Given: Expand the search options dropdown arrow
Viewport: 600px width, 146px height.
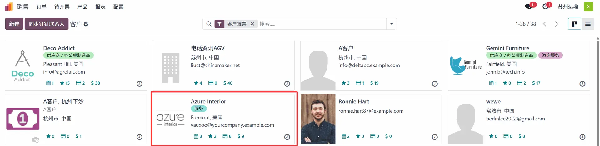Looking at the screenshot, I should tap(392, 24).
